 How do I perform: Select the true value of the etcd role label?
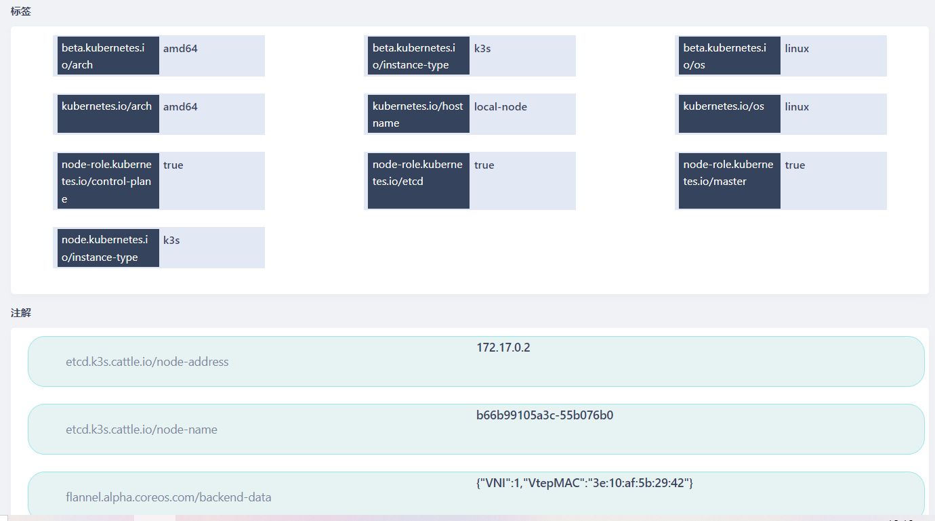[x=484, y=165]
